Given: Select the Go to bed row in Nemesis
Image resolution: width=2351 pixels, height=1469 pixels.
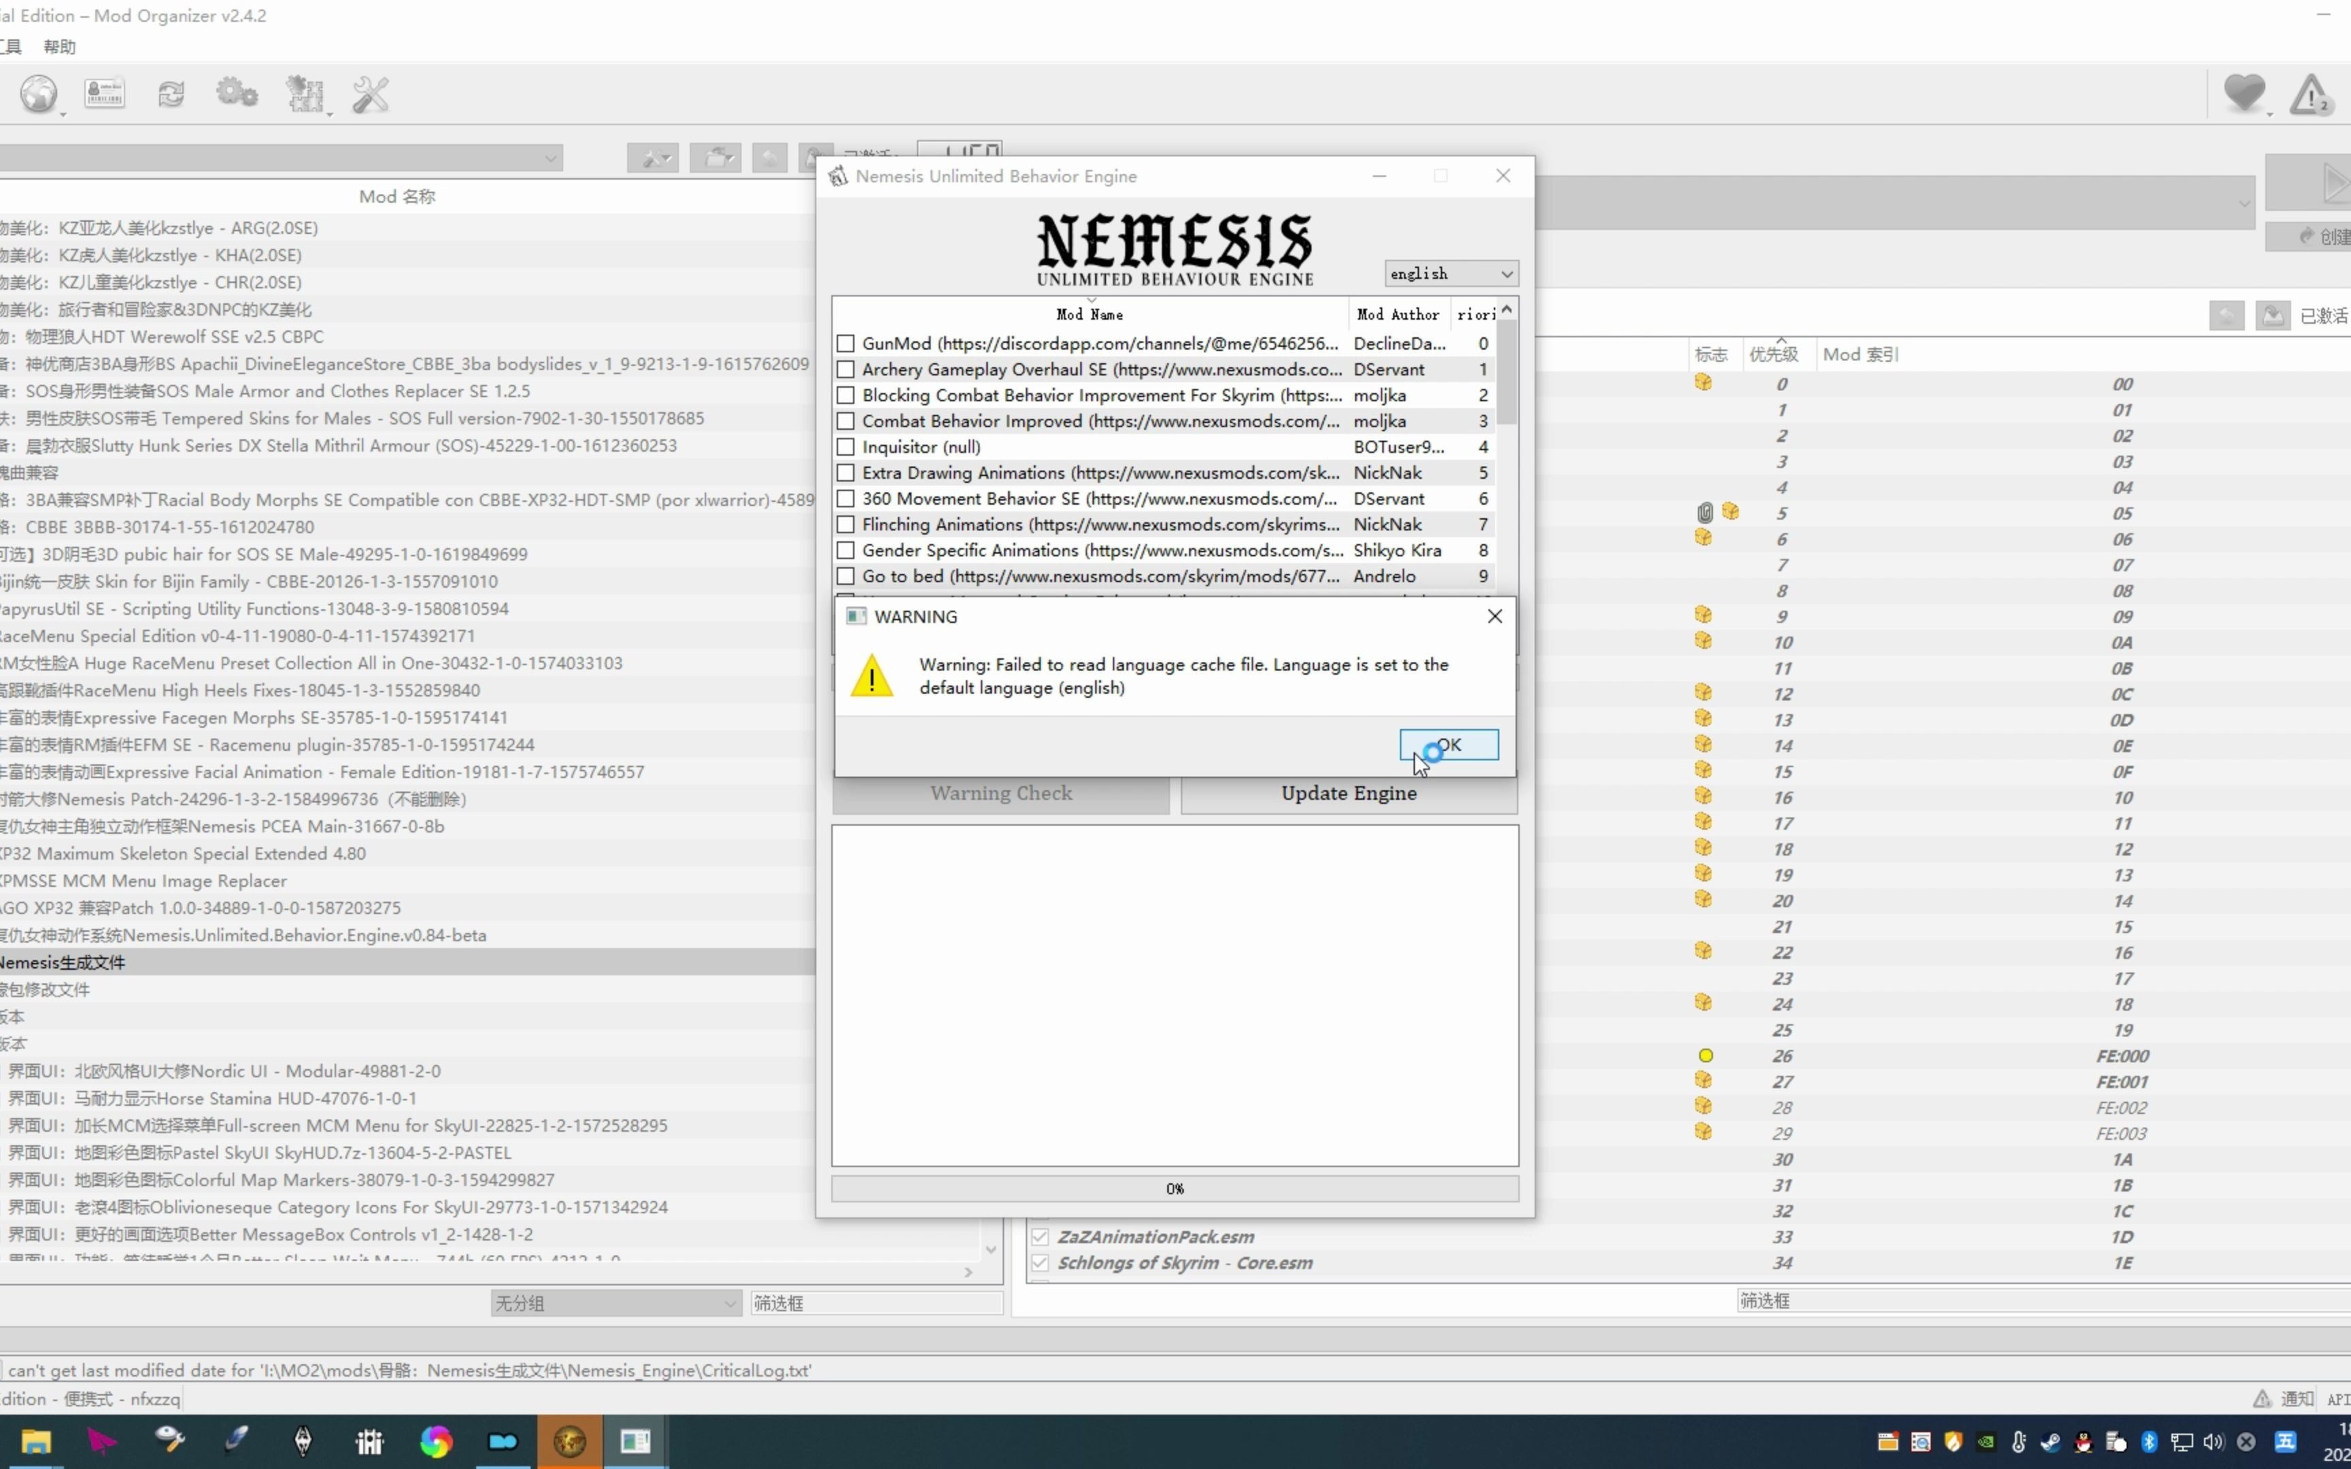Looking at the screenshot, I should pyautogui.click(x=1164, y=576).
